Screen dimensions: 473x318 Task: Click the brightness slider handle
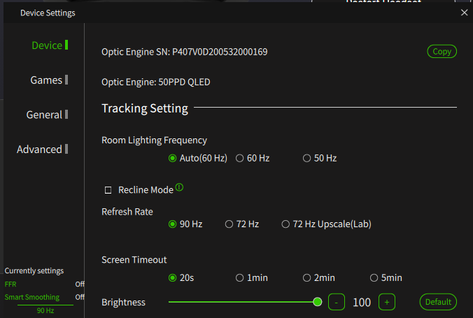[x=318, y=302]
